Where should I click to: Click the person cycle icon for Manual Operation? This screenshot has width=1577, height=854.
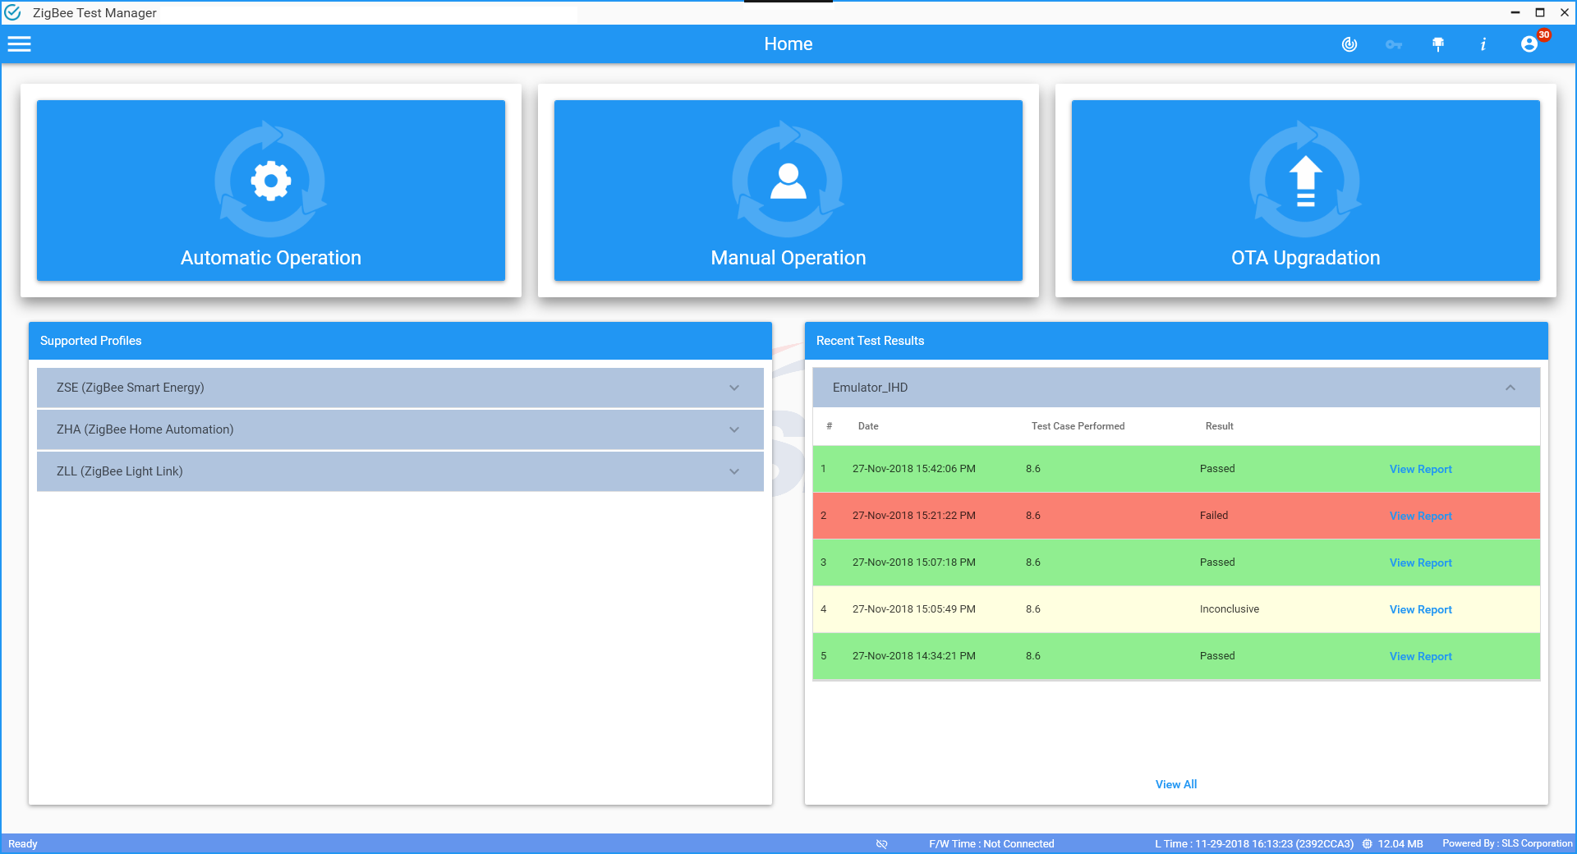pyautogui.click(x=788, y=181)
